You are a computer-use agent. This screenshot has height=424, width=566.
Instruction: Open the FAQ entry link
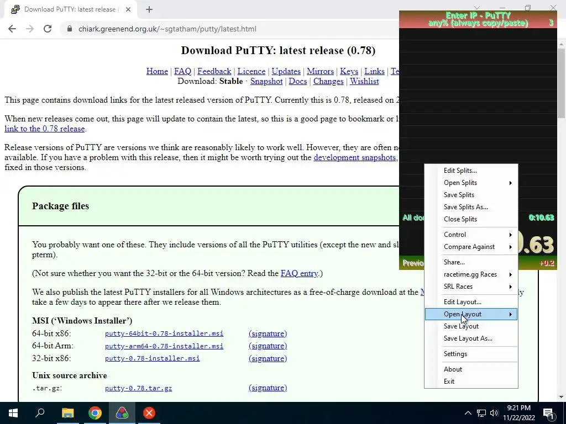click(300, 273)
